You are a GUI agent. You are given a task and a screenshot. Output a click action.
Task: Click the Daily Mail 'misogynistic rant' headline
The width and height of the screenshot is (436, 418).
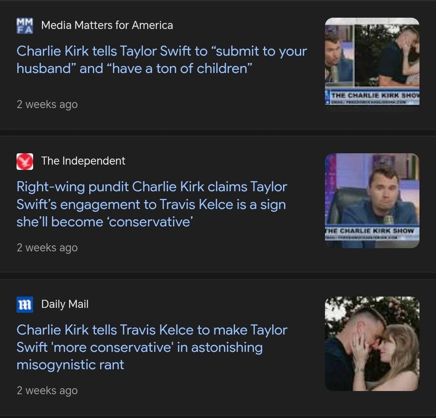(x=152, y=347)
